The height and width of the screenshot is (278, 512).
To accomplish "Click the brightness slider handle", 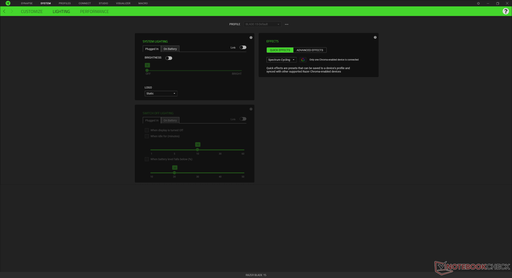I will click(x=147, y=70).
